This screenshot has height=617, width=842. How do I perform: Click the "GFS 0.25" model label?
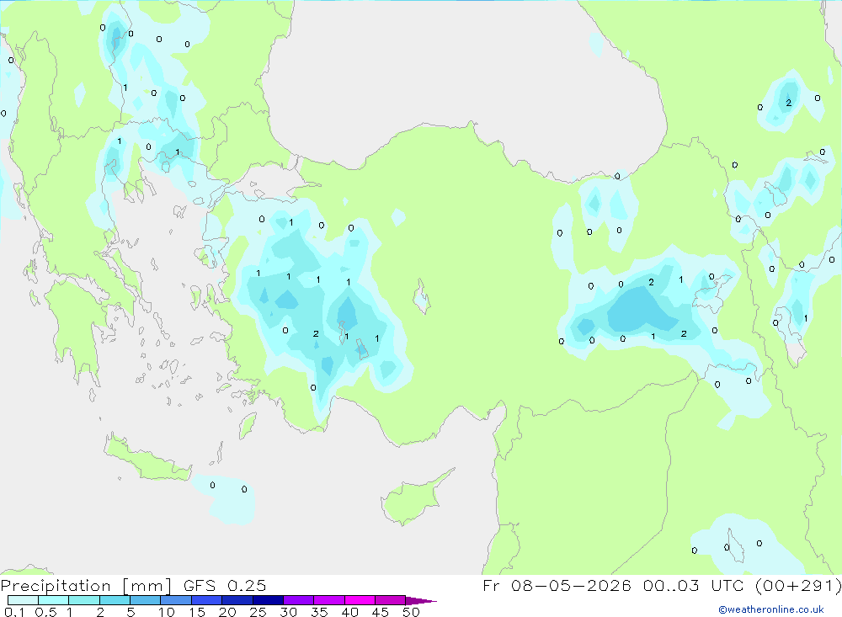click(225, 585)
